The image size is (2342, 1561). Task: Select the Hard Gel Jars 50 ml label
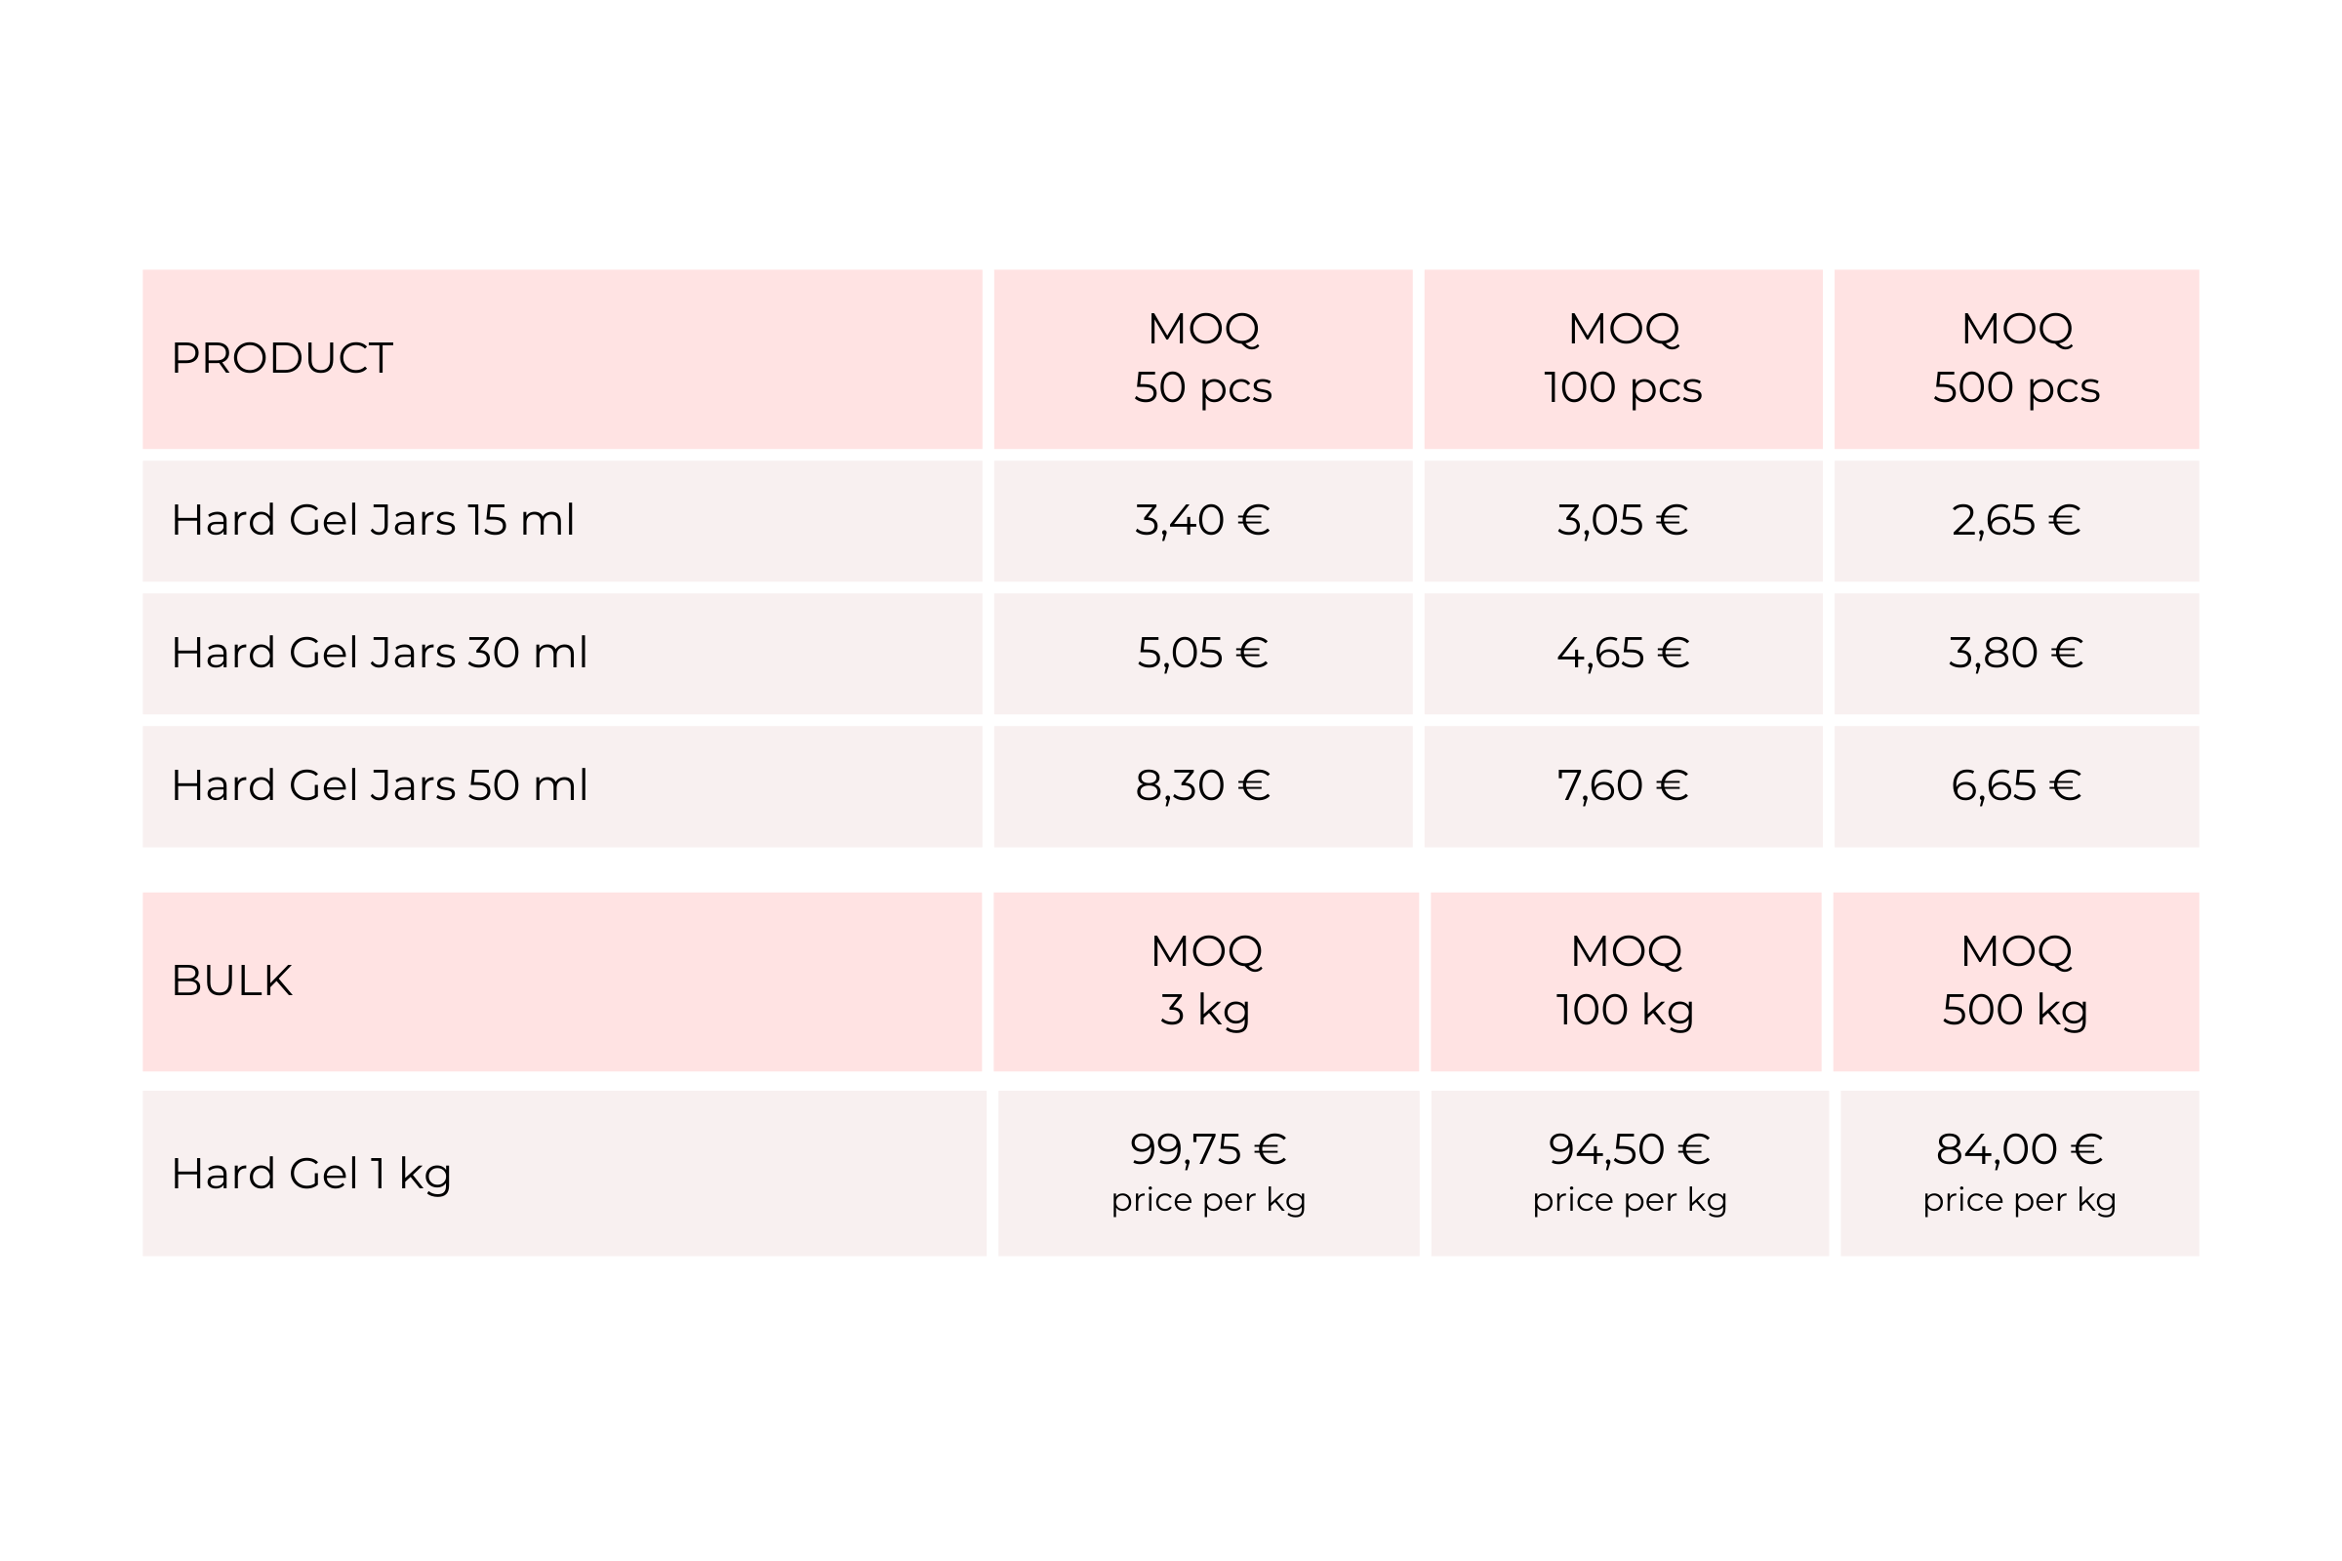pos(379,785)
